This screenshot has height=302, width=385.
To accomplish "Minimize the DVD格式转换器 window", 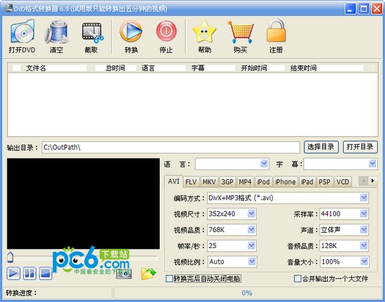I will pos(350,9).
